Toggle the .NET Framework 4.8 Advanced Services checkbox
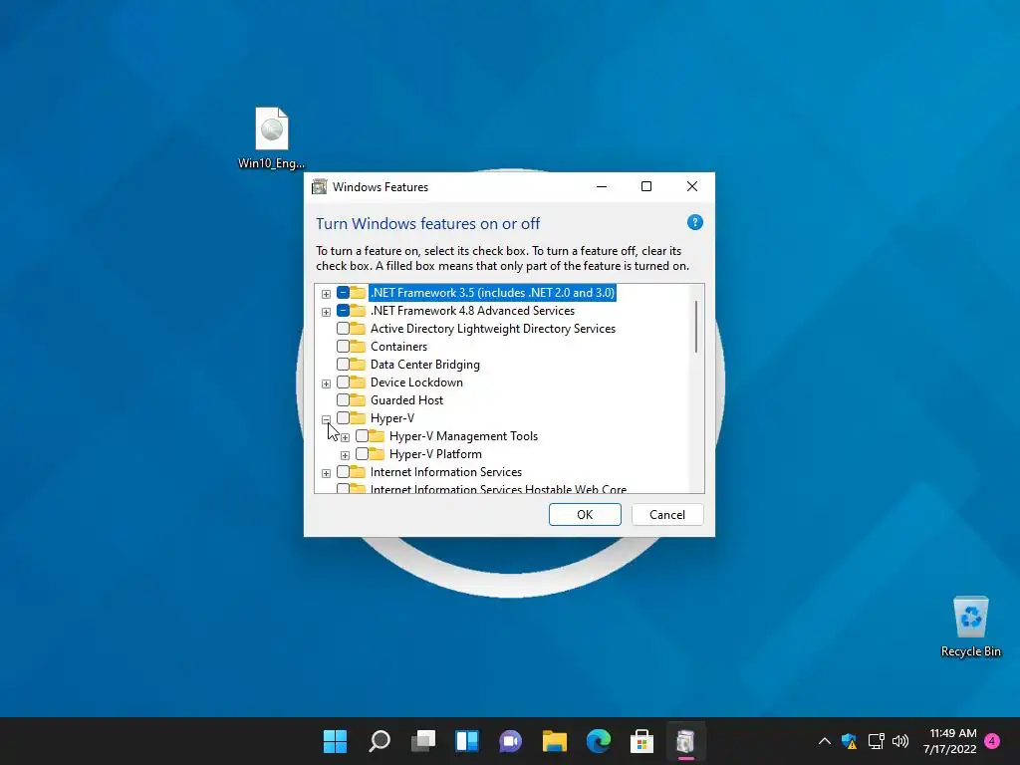 (343, 311)
